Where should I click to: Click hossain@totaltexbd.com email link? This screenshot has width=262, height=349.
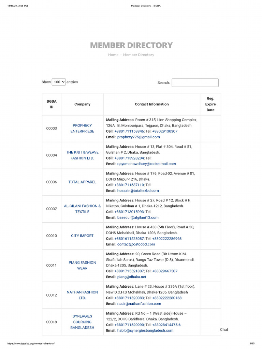click(x=138, y=191)
